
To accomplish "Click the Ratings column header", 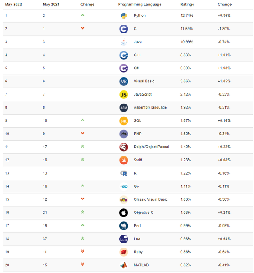I will point(187,5).
